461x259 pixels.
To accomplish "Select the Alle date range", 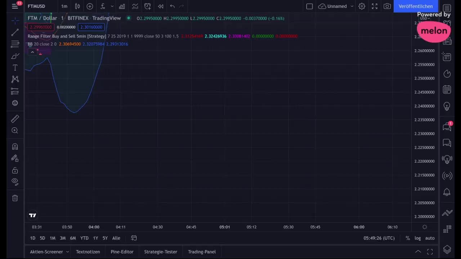I will [116, 238].
